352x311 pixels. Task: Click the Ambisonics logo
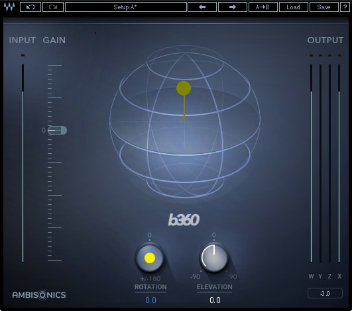[x=39, y=294]
